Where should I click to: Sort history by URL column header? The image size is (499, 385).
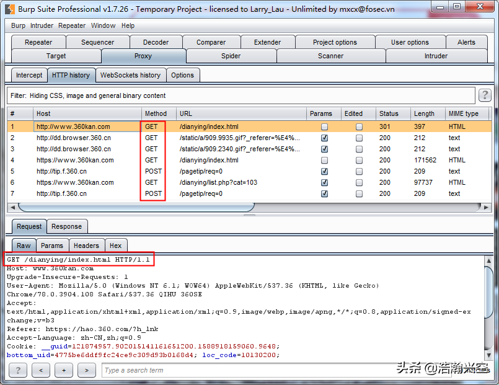click(241, 113)
